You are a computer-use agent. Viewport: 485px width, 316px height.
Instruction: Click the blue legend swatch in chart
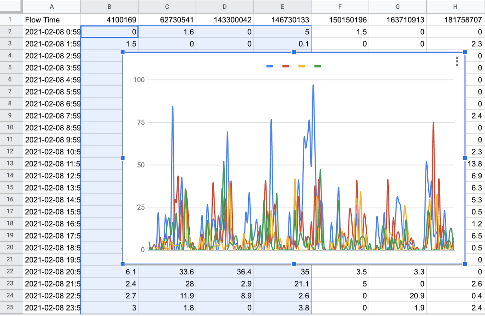click(270, 66)
